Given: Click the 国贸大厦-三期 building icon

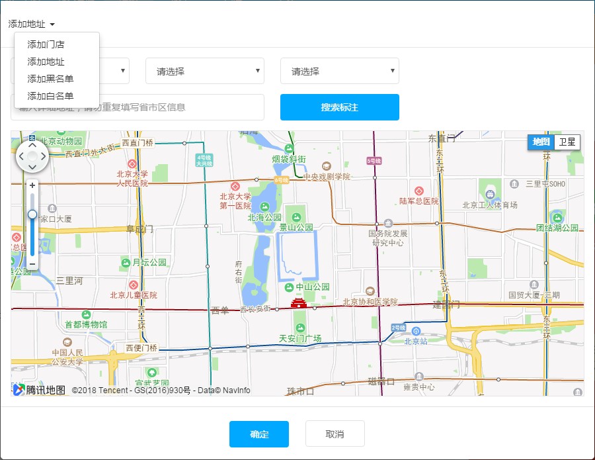Looking at the screenshot, I should pyautogui.click(x=534, y=285).
